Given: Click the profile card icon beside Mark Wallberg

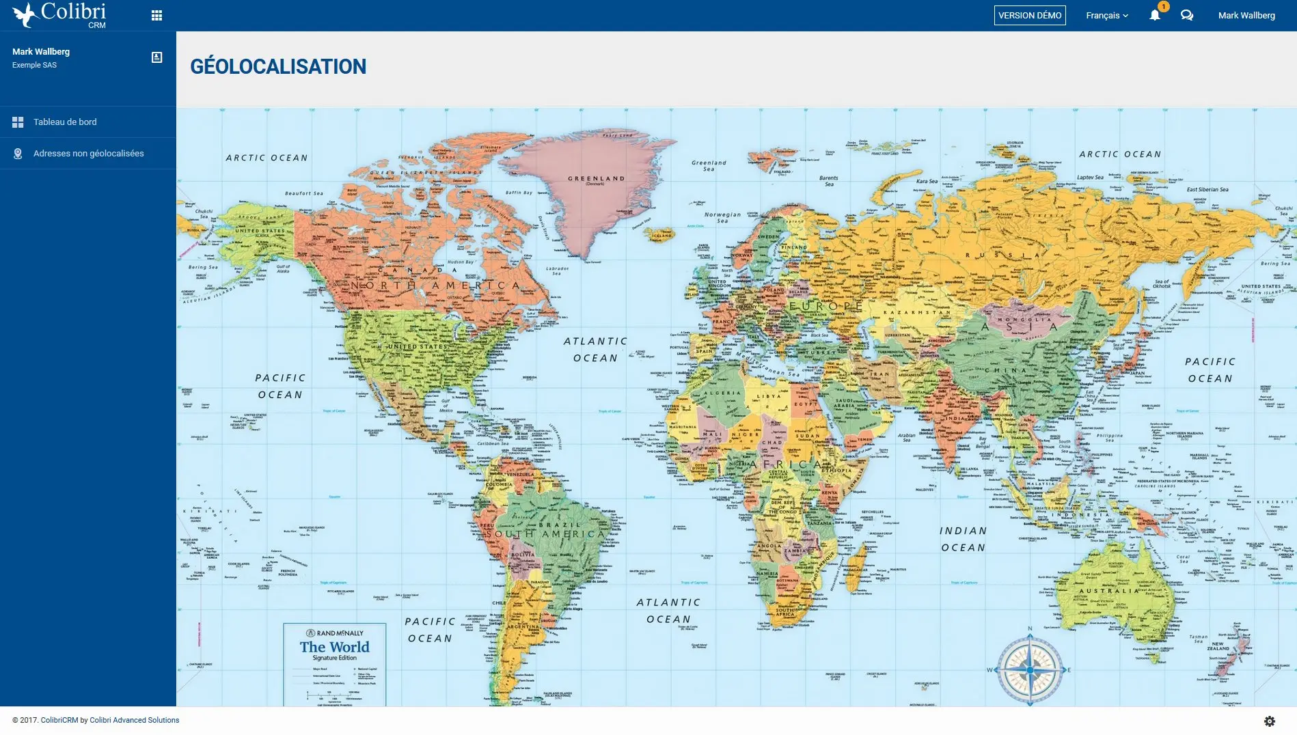Looking at the screenshot, I should click(156, 57).
